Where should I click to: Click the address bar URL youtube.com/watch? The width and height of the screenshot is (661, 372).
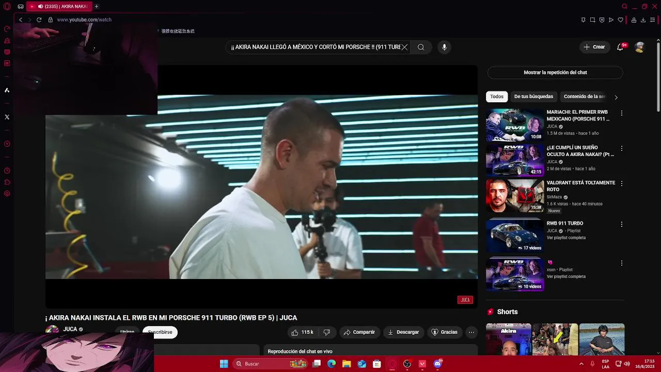[x=84, y=20]
